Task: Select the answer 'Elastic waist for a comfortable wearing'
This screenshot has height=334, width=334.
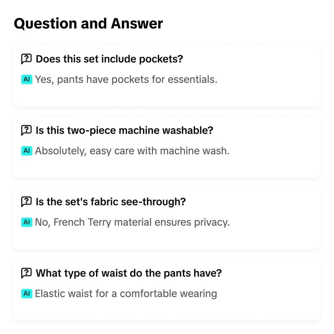Action: [126, 294]
